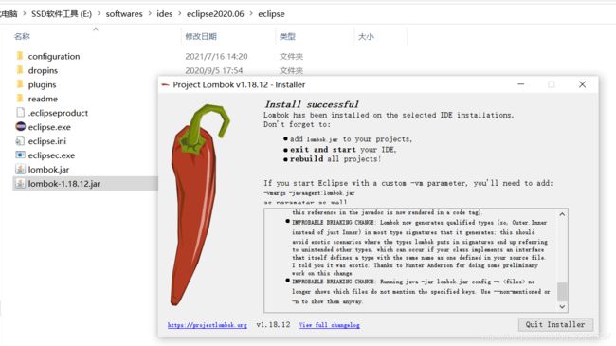
Task: Select the readme folder name
Action: [43, 99]
